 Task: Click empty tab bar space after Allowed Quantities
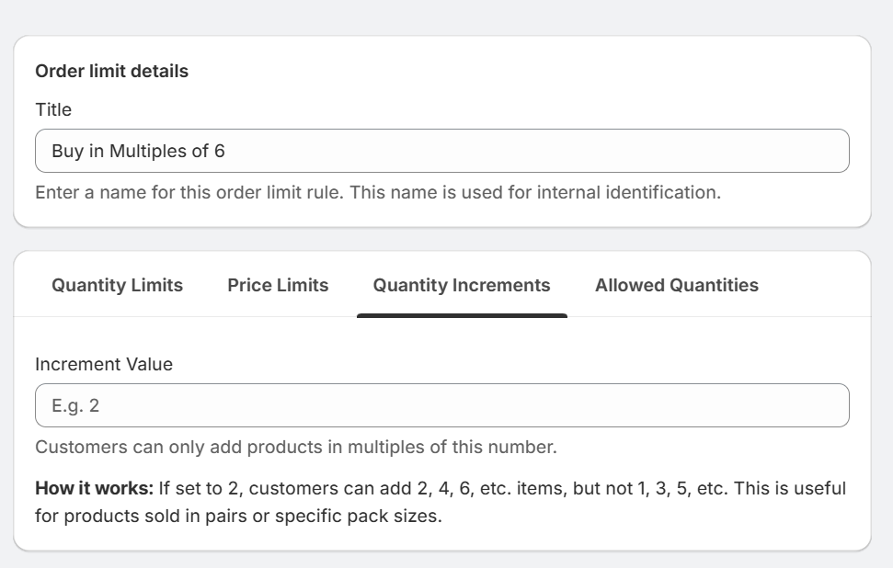(814, 285)
